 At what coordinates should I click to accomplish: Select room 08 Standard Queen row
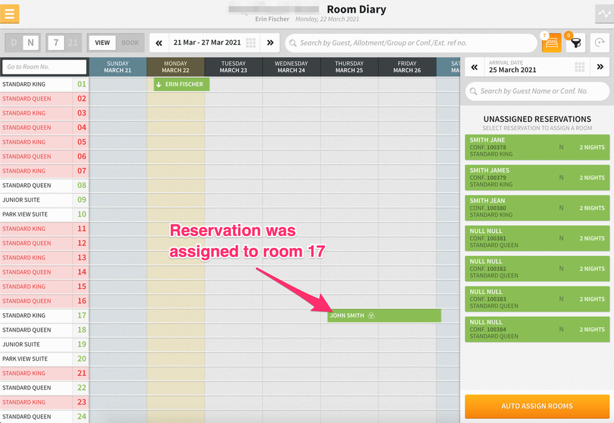click(44, 185)
